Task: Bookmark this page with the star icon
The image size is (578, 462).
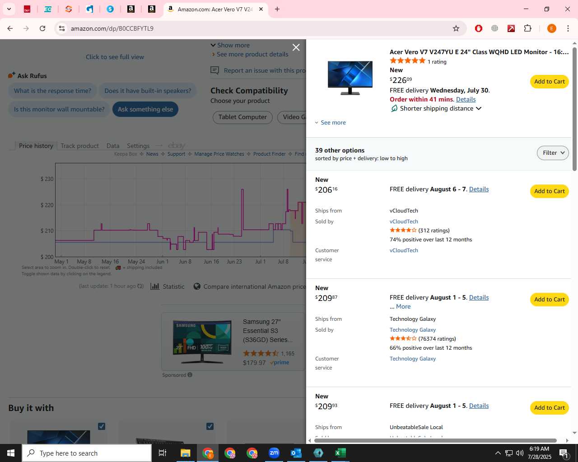Action: 456,28
